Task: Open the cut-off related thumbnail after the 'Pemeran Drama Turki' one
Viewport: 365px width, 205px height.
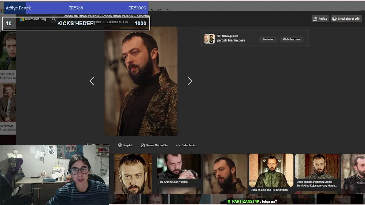Action: coord(353,174)
